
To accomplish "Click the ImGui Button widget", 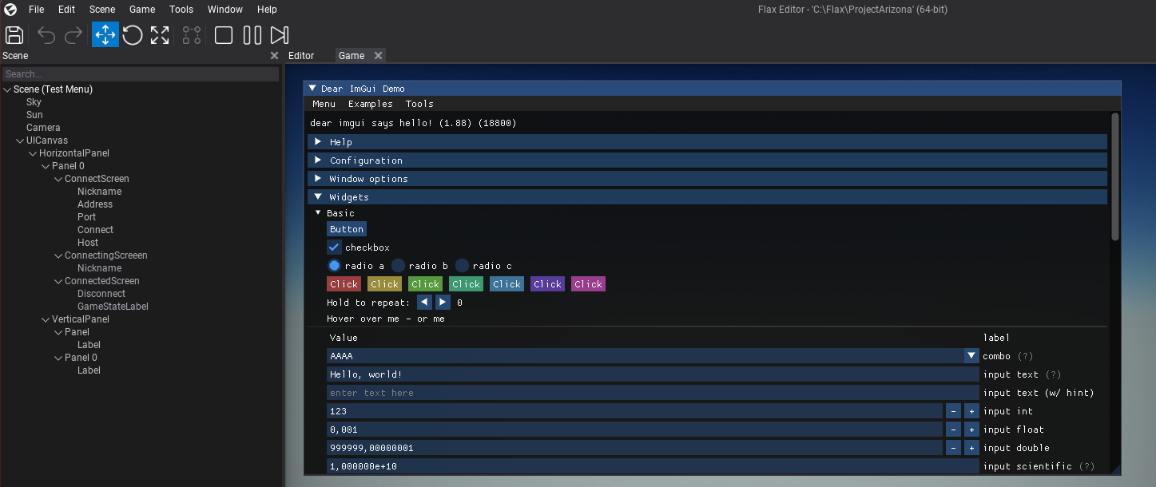I will (x=347, y=229).
